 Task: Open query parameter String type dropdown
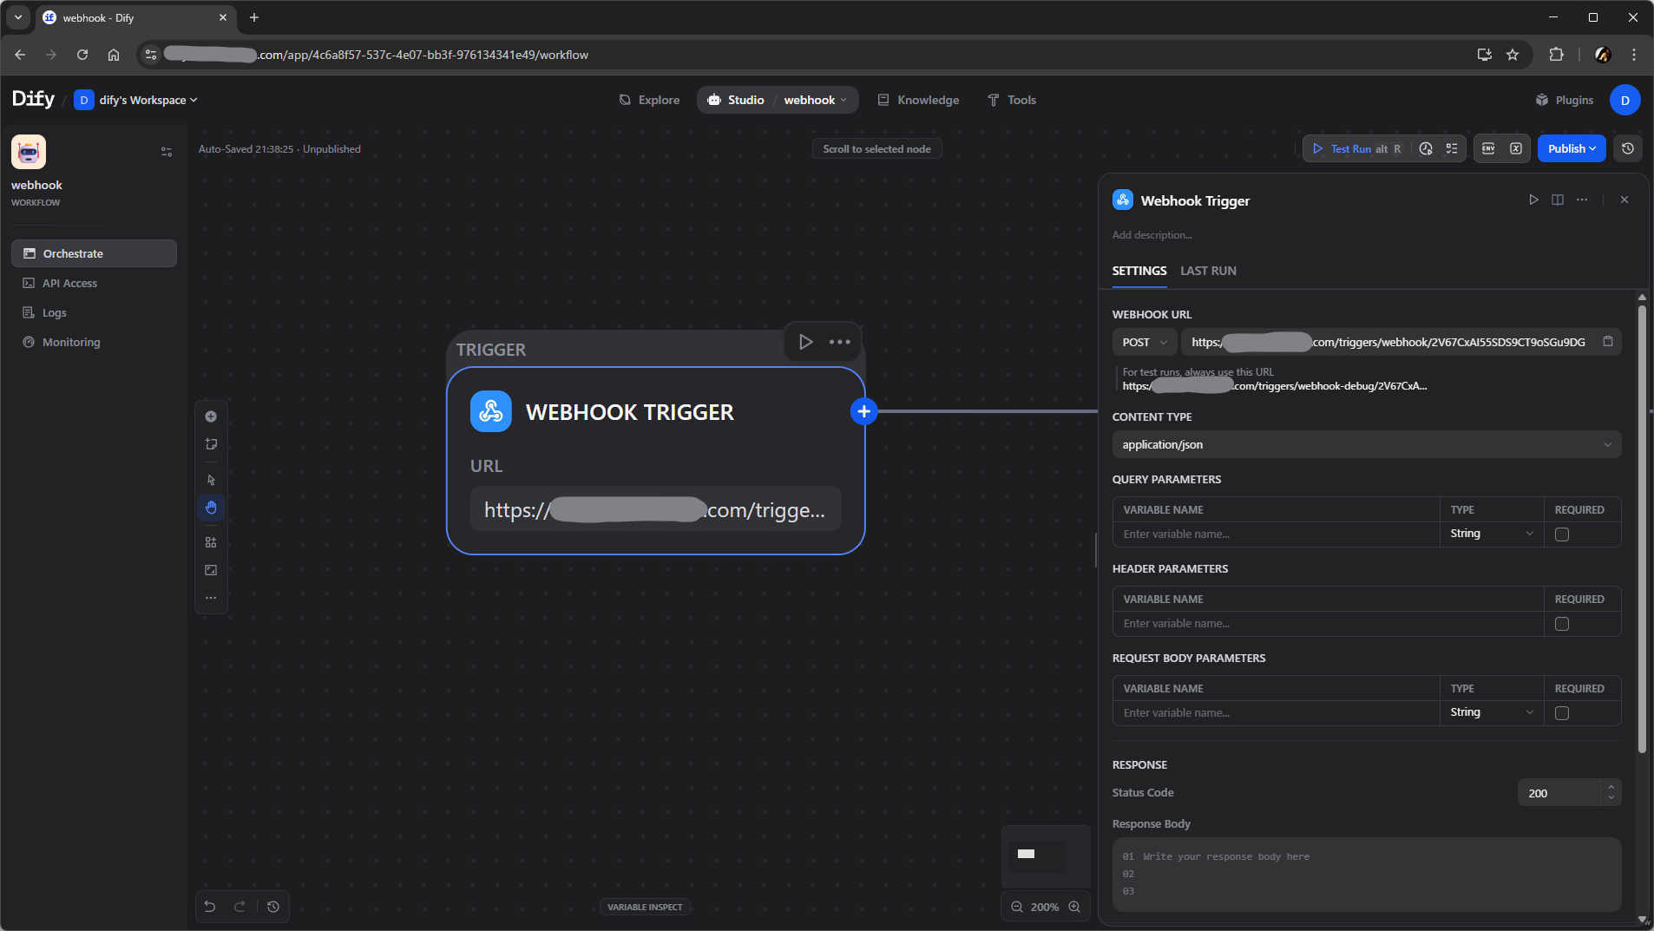[x=1491, y=534]
